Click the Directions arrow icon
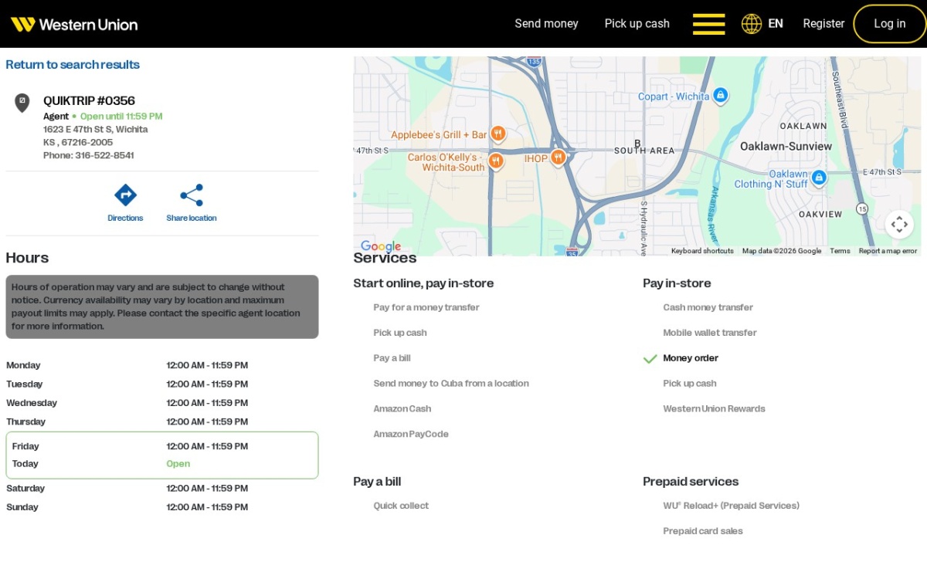 coord(125,195)
